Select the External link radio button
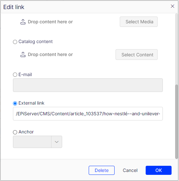 click(x=15, y=103)
